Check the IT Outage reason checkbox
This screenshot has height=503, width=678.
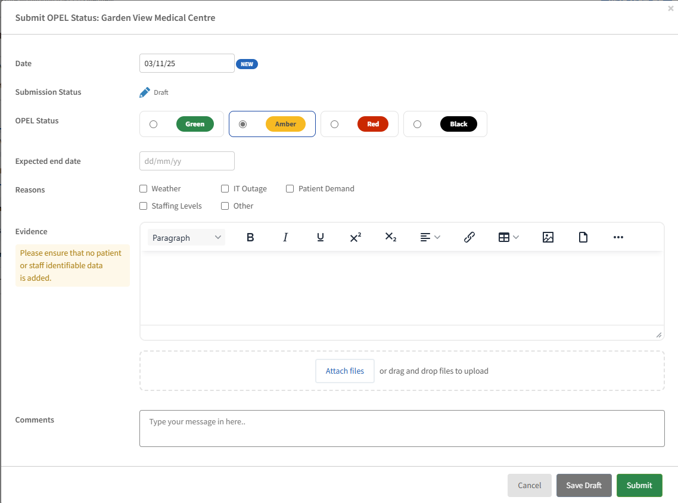[225, 188]
